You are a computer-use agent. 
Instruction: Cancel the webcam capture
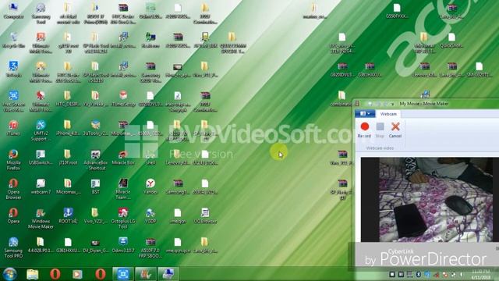click(x=395, y=130)
